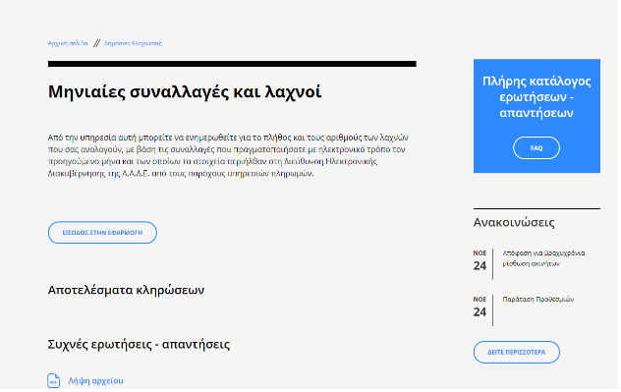Image resolution: width=621 pixels, height=392 pixels.
Task: Select the 'Συχνές ερωτήσεις - απαντήσεις' heading
Action: point(139,345)
